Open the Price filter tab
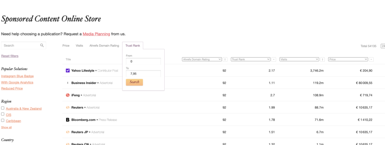This screenshot has width=385, height=145. 66,46
